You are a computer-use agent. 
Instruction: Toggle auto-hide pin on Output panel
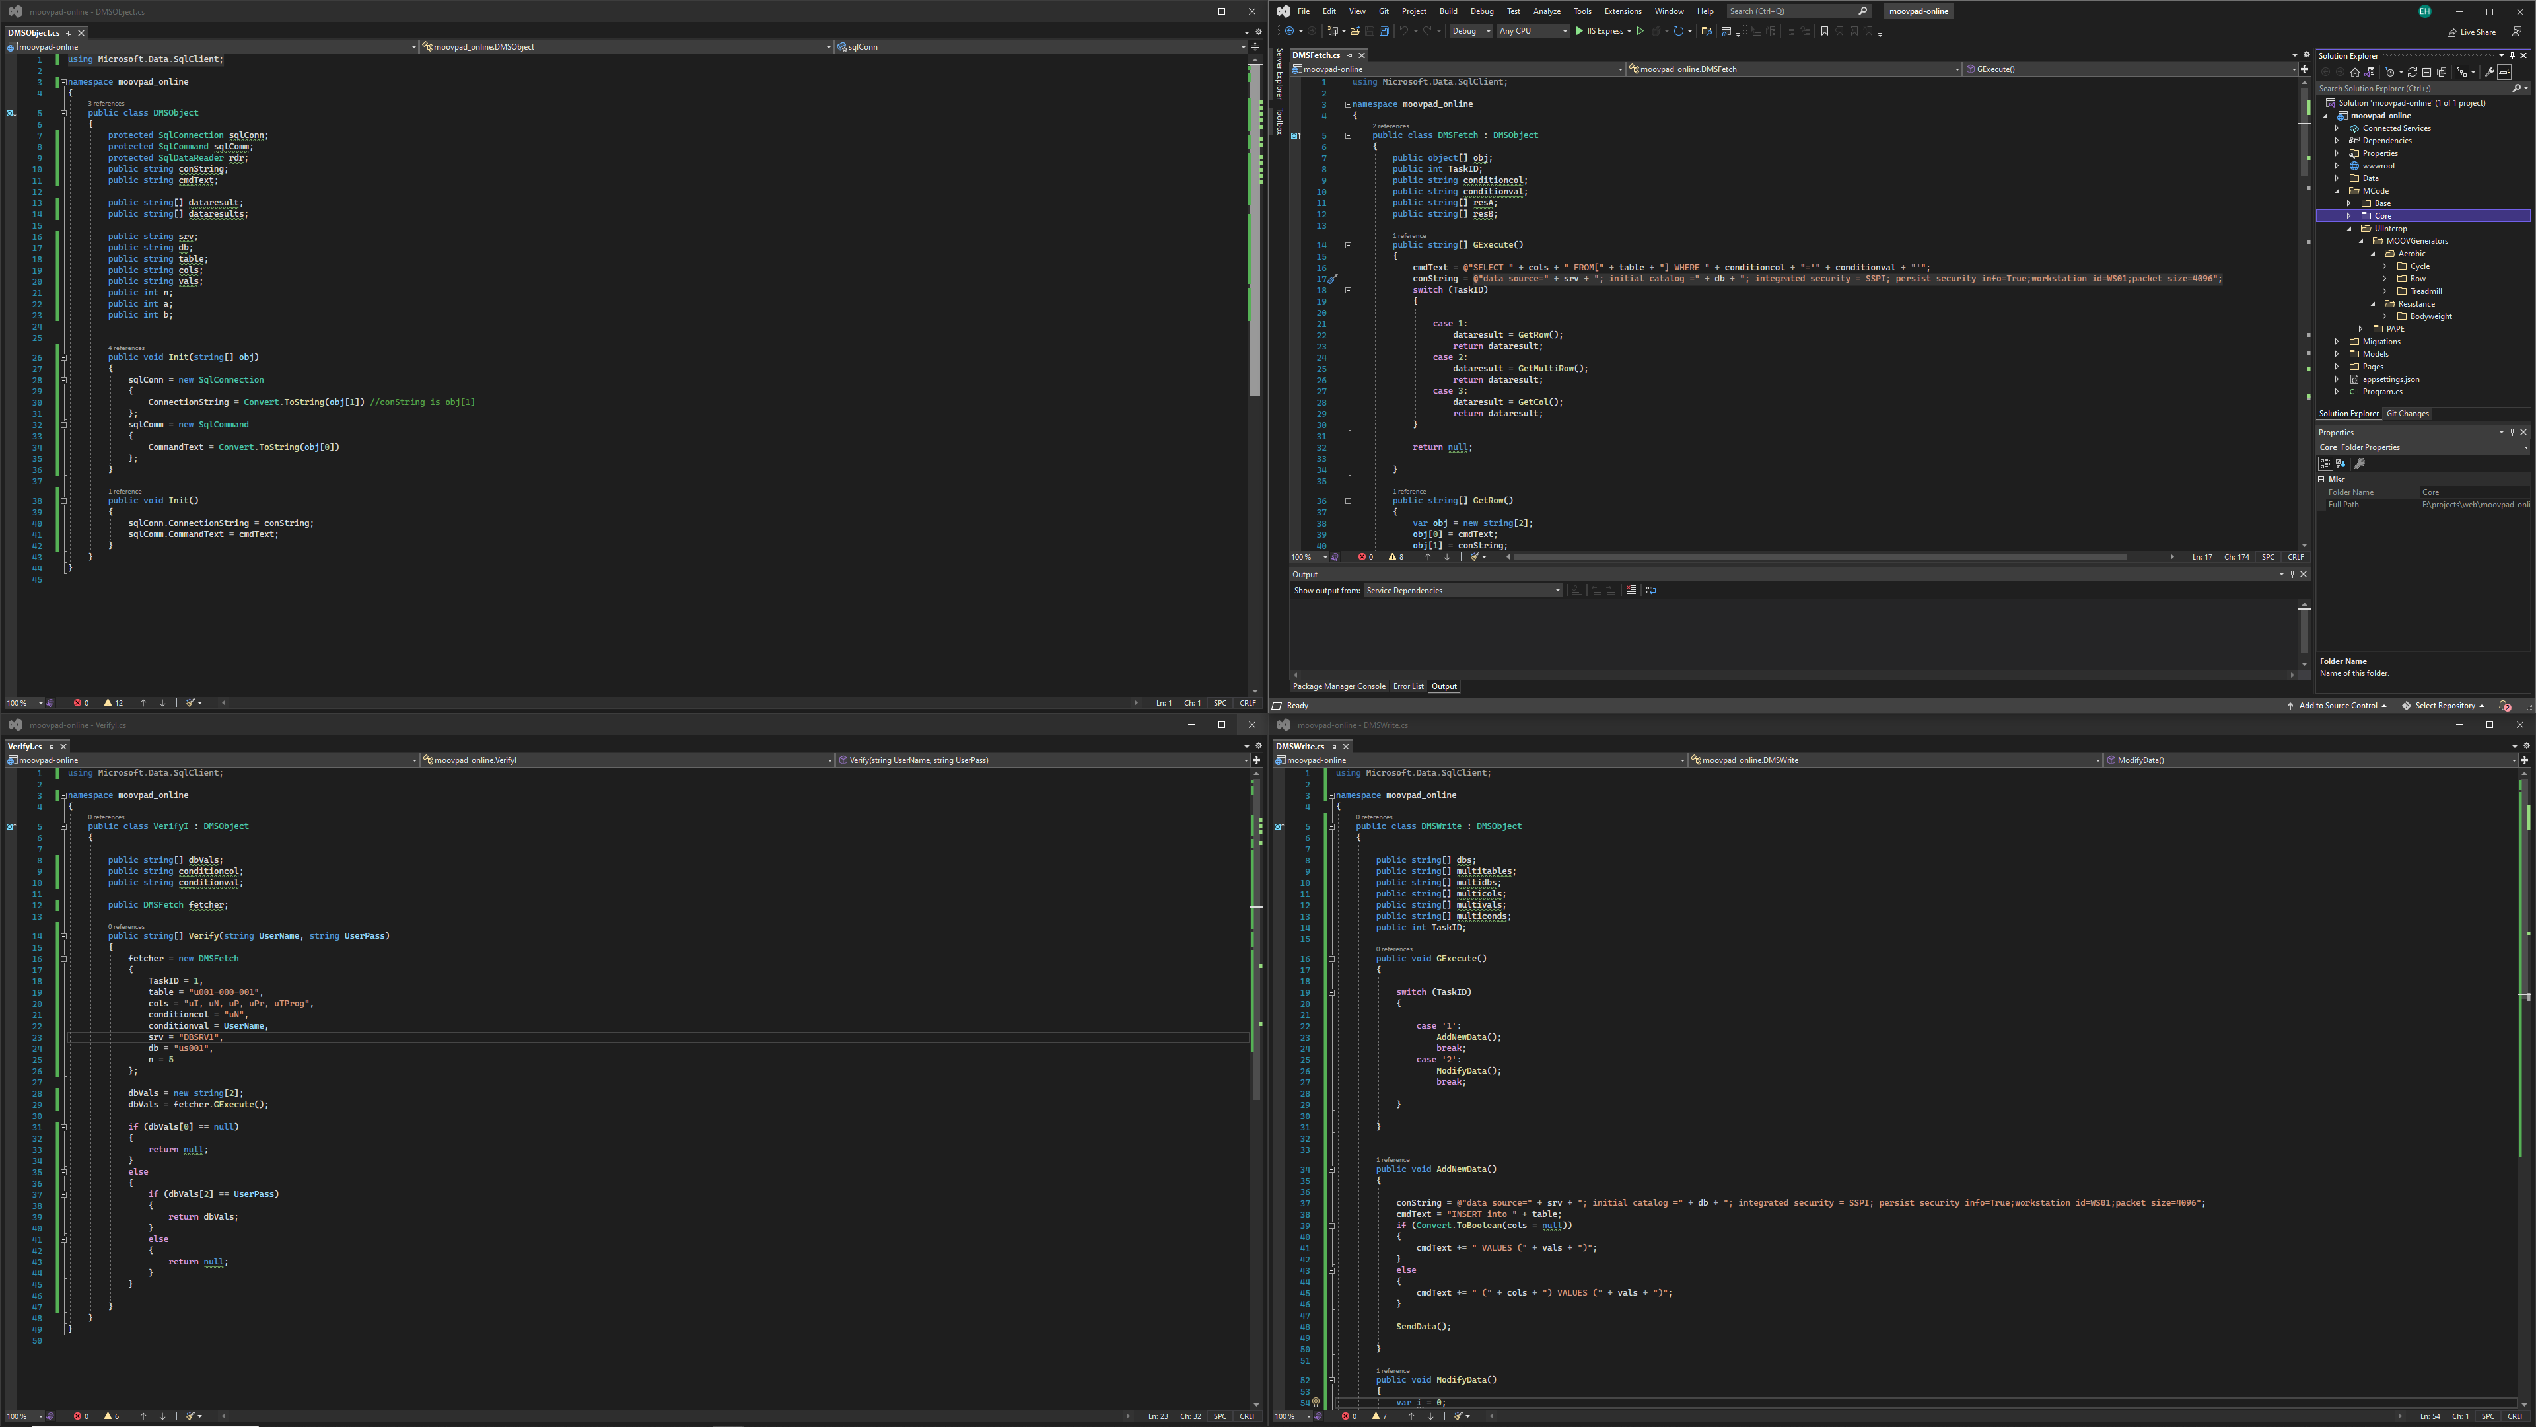coord(2293,574)
